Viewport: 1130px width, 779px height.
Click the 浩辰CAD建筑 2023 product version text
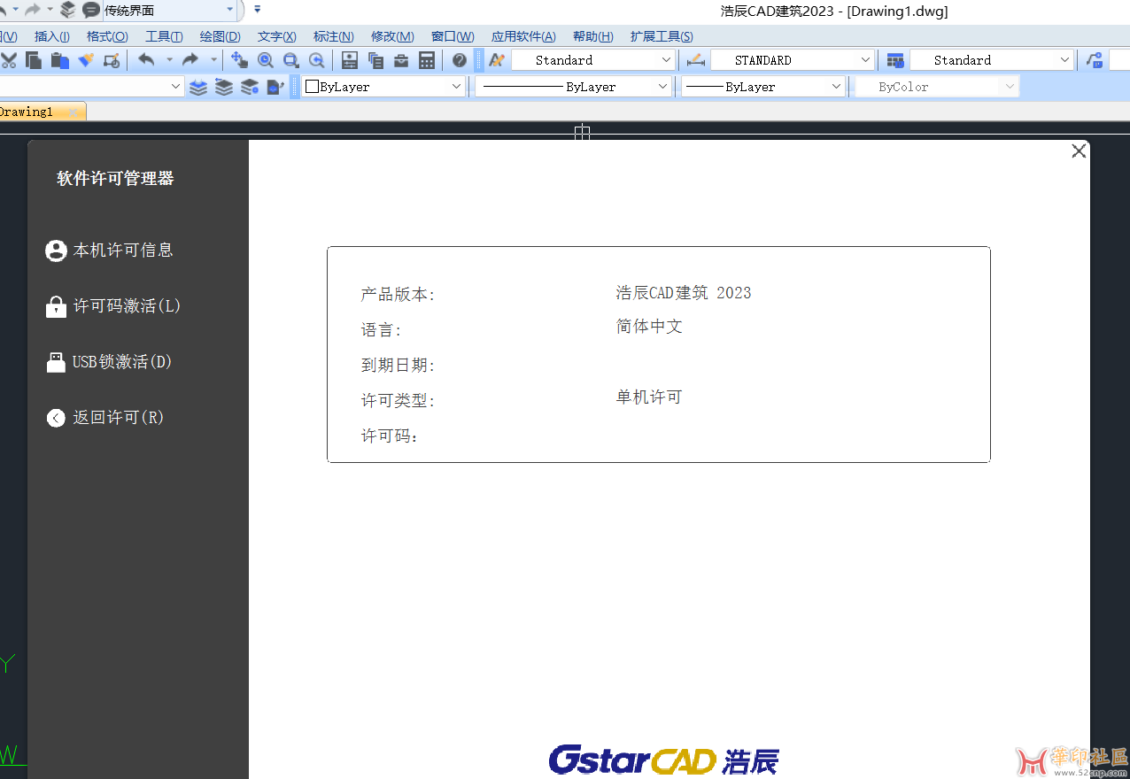[684, 293]
